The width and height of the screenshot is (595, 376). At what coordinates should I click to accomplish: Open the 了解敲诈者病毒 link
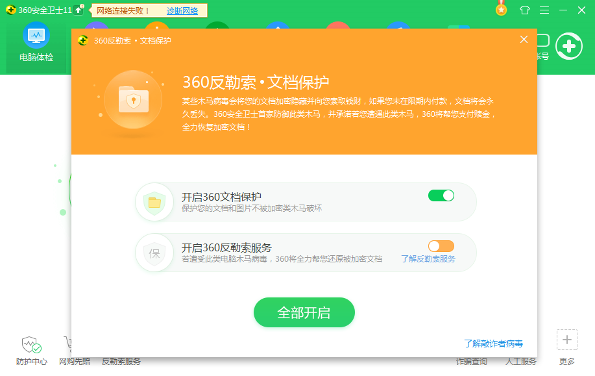pos(493,344)
